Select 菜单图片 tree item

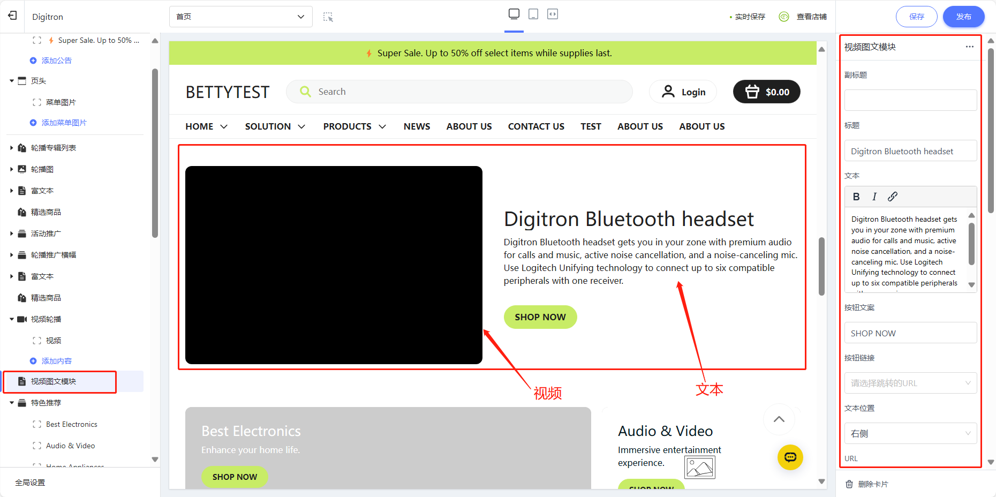tap(61, 102)
